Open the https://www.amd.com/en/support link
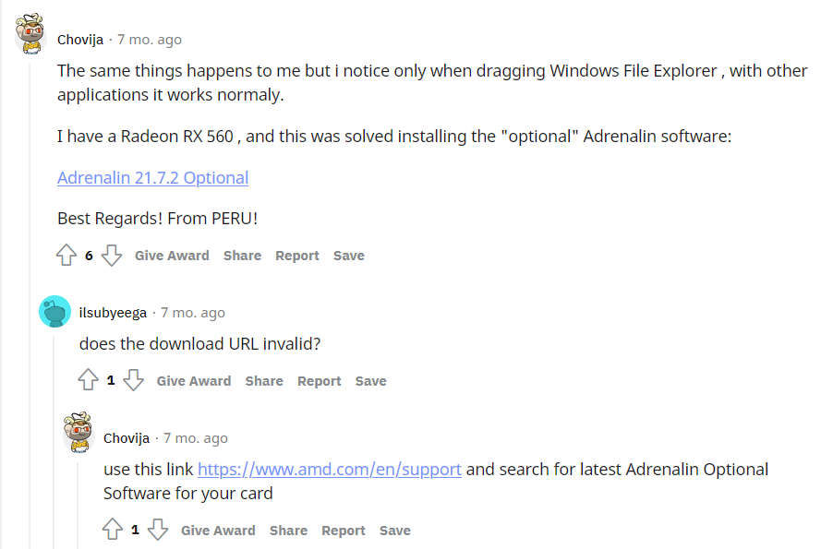Image resolution: width=821 pixels, height=549 pixels. click(330, 470)
